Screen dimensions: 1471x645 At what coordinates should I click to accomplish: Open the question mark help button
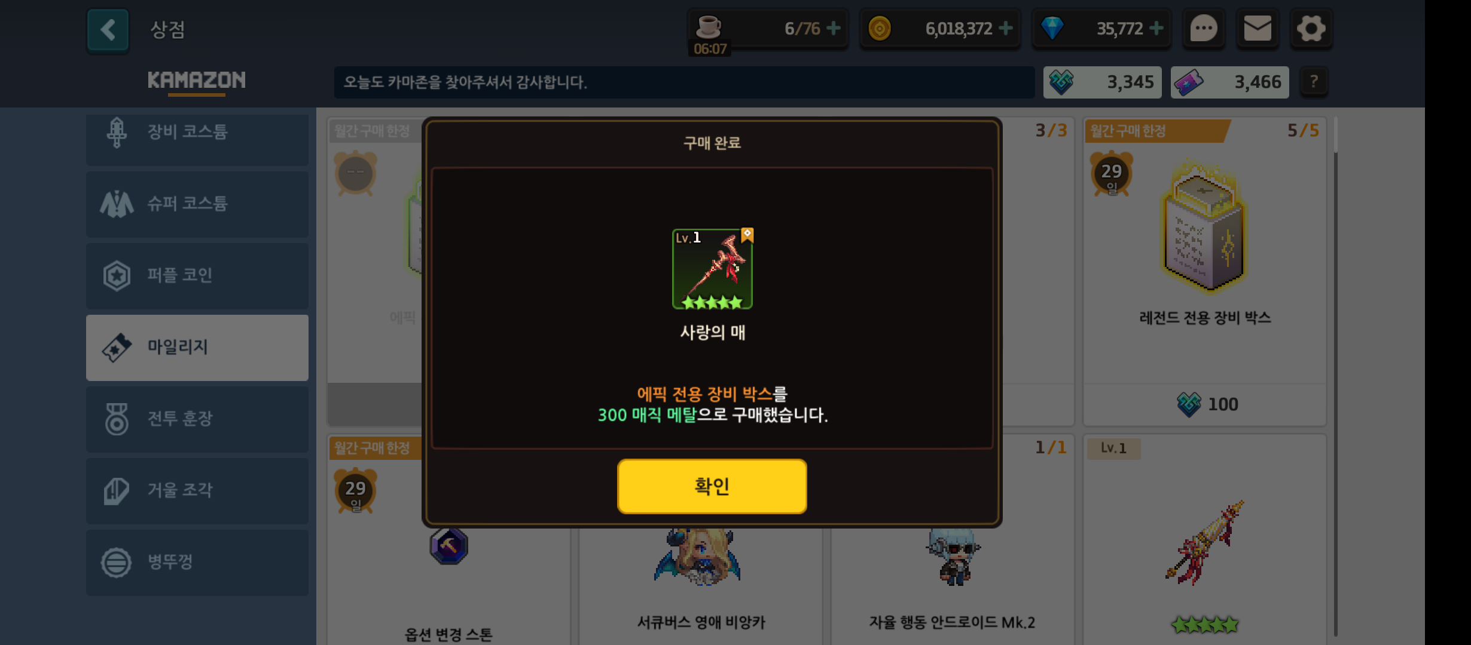1313,82
